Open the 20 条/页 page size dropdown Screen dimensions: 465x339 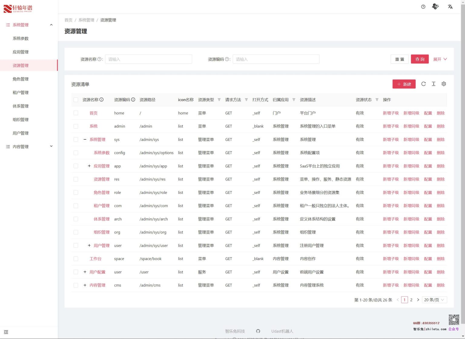tap(434, 300)
